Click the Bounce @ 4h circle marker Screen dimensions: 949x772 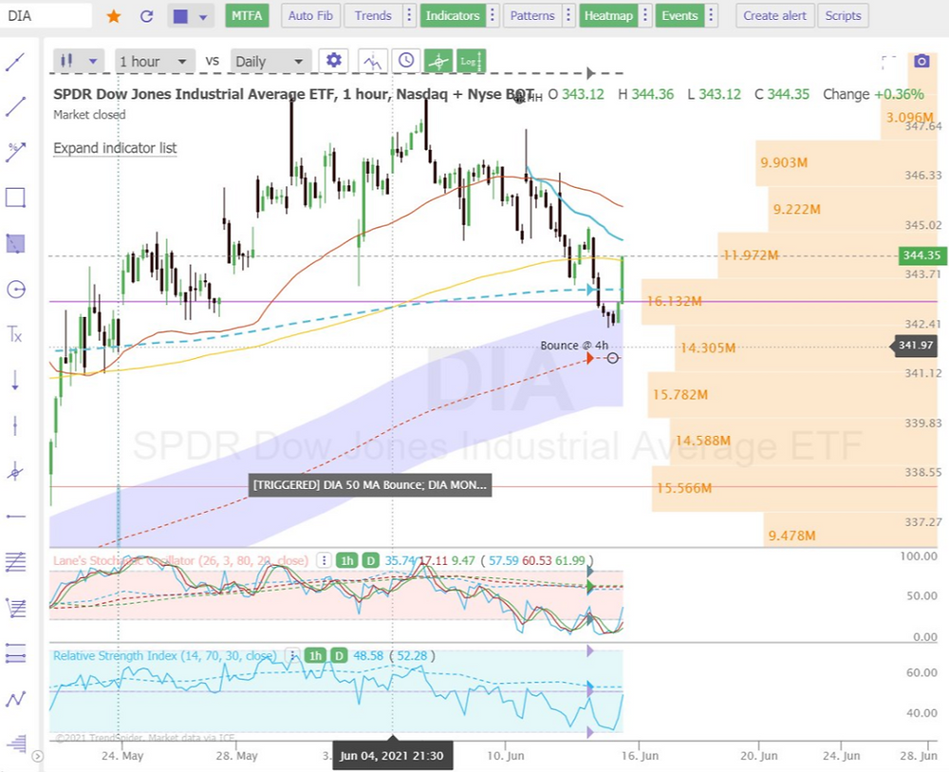point(612,358)
